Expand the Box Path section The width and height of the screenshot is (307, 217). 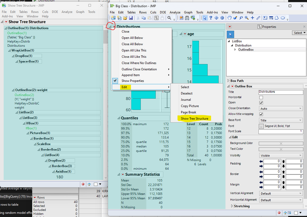pyautogui.click(x=228, y=81)
